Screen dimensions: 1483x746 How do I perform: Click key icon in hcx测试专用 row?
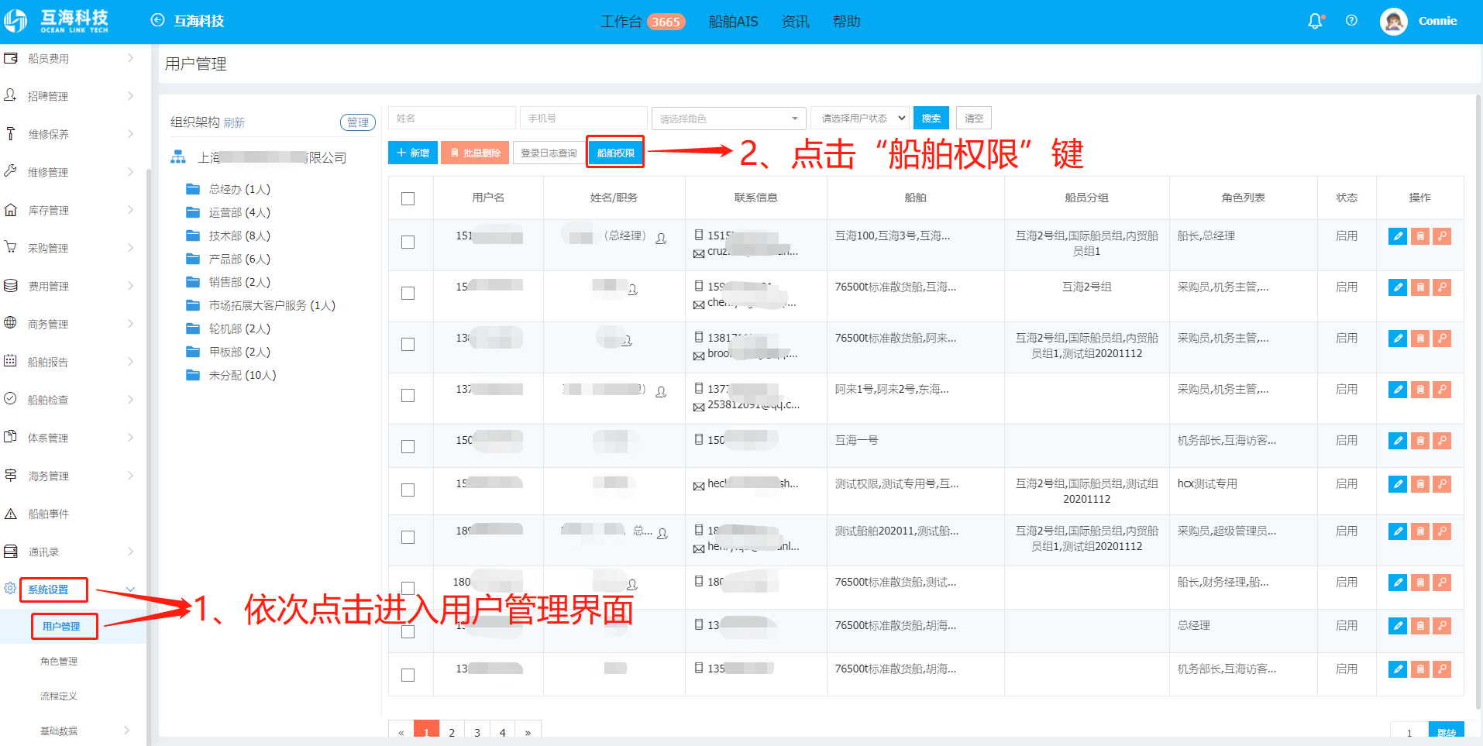coord(1442,484)
